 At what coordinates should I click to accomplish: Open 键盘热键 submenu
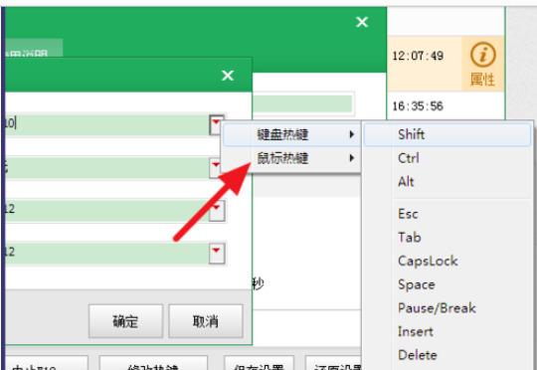pyautogui.click(x=291, y=134)
